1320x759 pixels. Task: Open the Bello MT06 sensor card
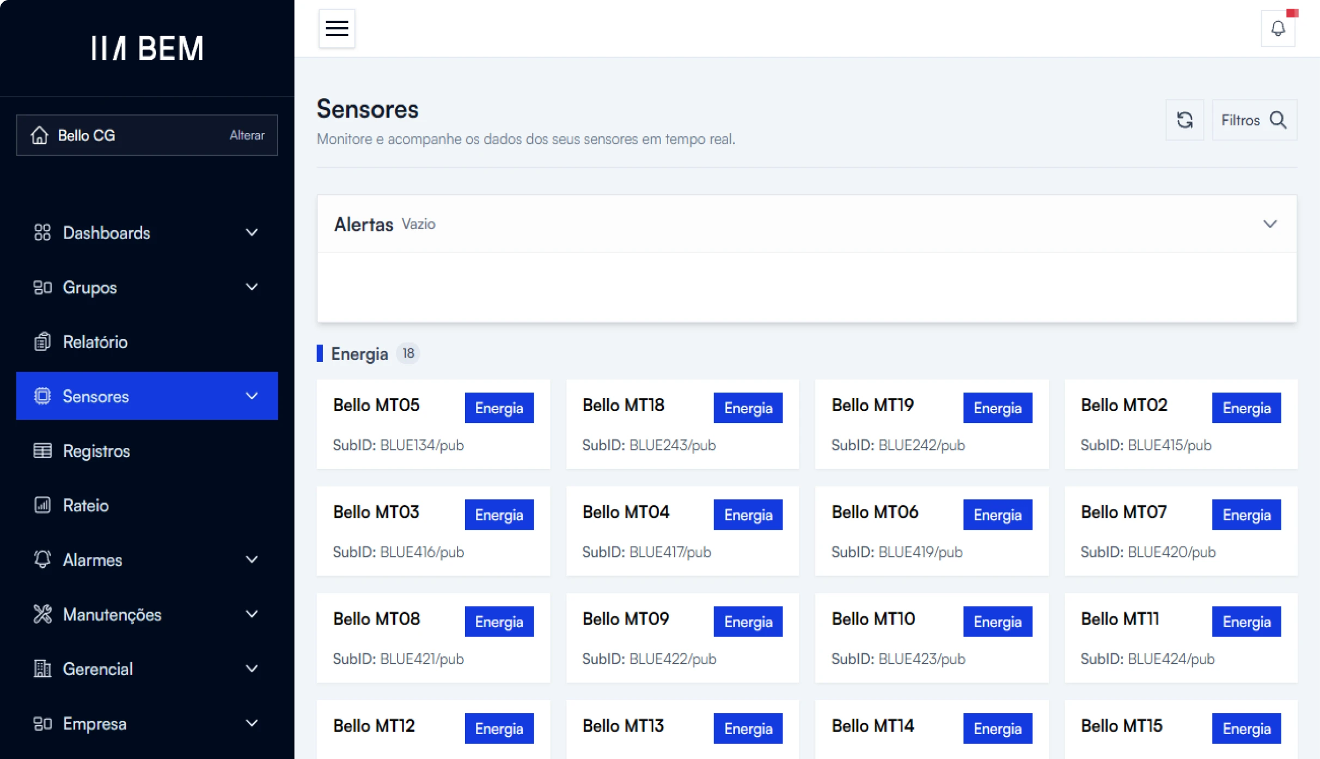coord(932,531)
